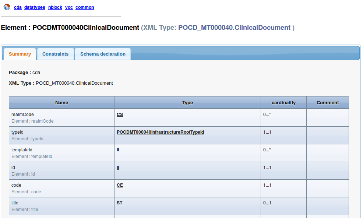Image resolution: width=363 pixels, height=218 pixels.
Task: Click the Type column header
Action: [x=187, y=103]
